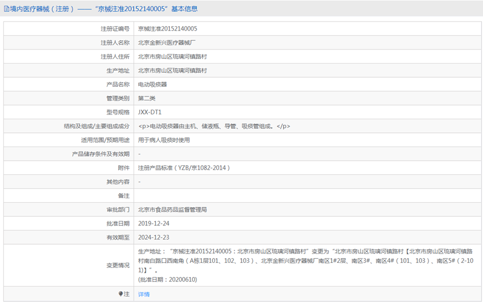483x302 pixels.
Task: Click the marker icon beside 注
Action: [120, 294]
